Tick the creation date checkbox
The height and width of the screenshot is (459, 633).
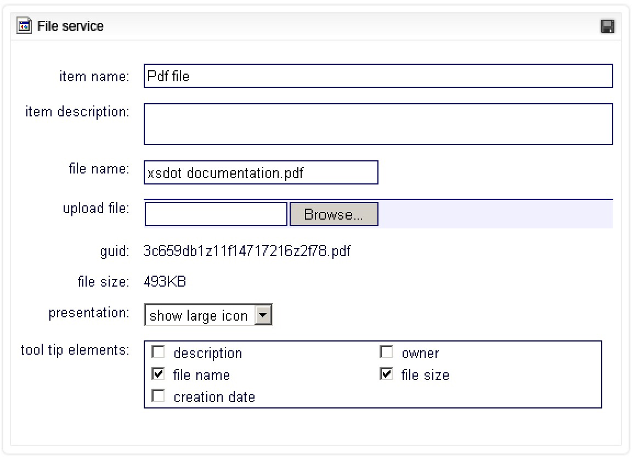(158, 396)
